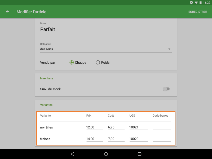Viewport: 212px width, 159px height.
Task: Open recent apps with square button
Action: pyautogui.click(x=139, y=154)
